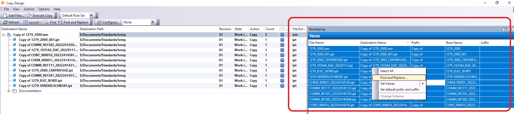Choose Select All in the context menu
This screenshot has width=514, height=114.
(399, 71)
